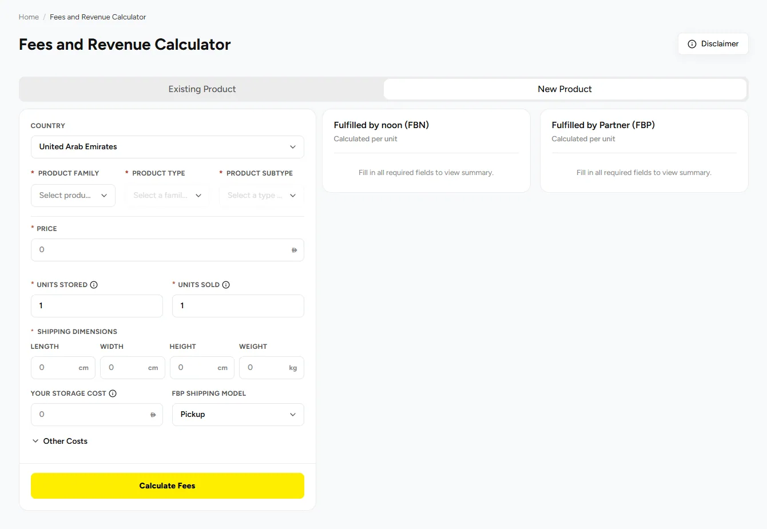Click the Calculate Fees button

(x=168, y=486)
